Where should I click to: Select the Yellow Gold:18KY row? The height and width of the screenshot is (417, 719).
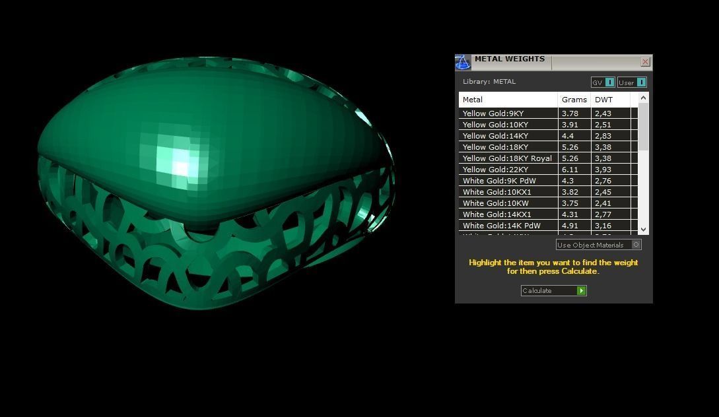pos(548,147)
